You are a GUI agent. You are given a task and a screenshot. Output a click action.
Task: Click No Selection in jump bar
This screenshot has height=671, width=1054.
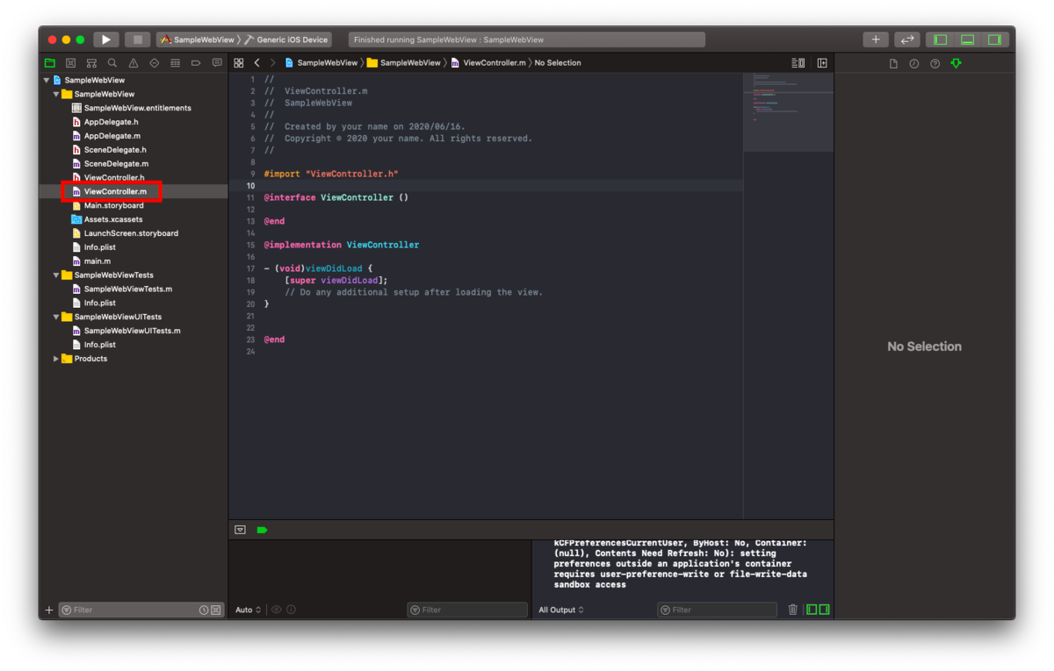click(x=558, y=63)
